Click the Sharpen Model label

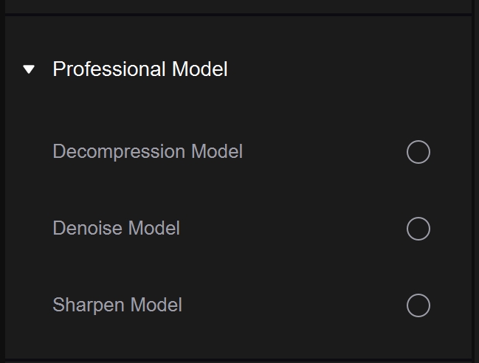pyautogui.click(x=117, y=305)
